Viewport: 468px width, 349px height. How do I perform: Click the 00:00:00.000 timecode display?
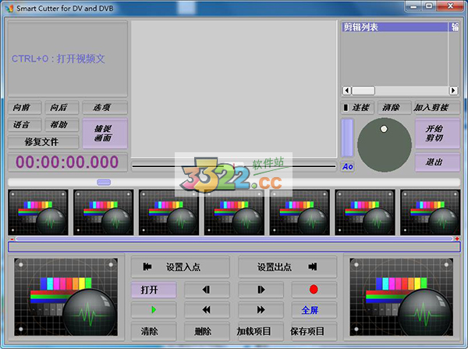(x=67, y=162)
